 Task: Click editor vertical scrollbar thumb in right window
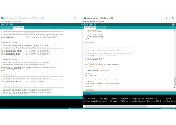pyautogui.click(x=175, y=81)
